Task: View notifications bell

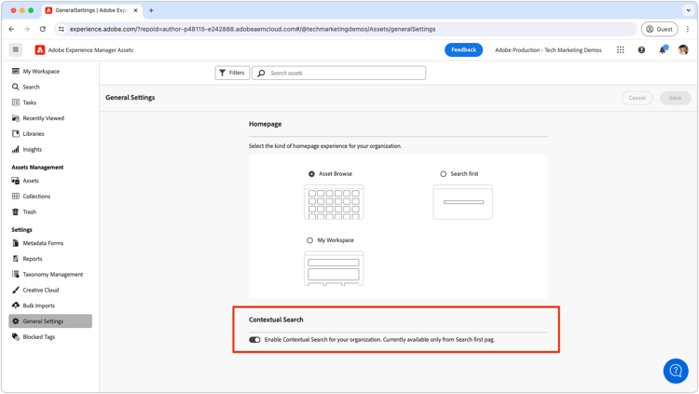Action: click(663, 49)
